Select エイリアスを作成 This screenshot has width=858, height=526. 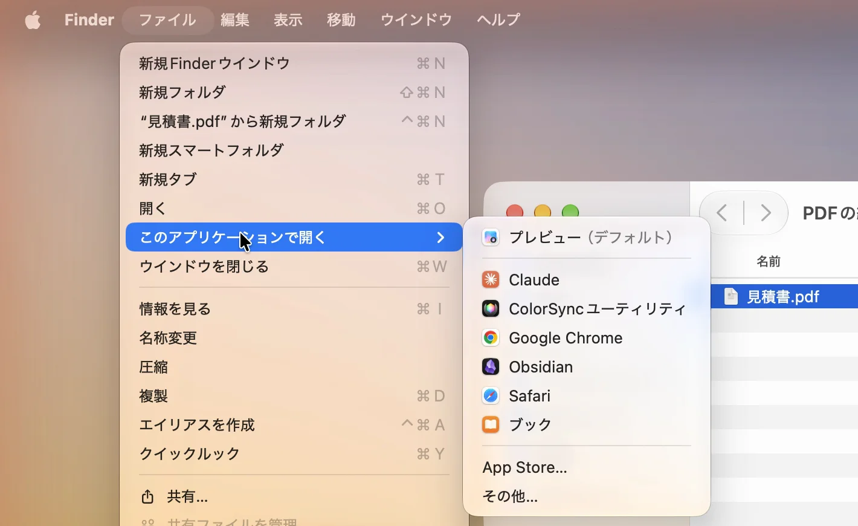294,425
